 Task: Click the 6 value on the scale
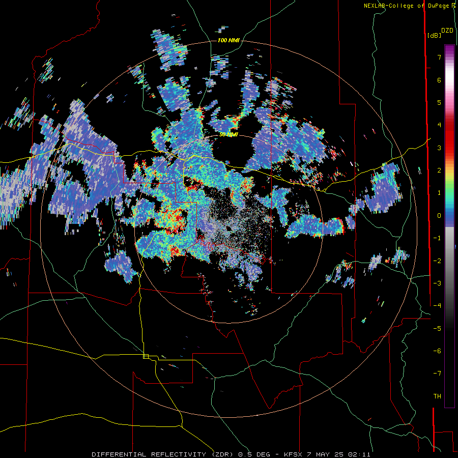pos(439,80)
